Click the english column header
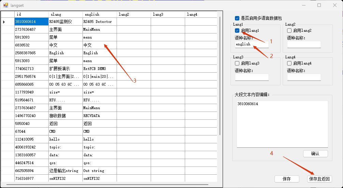 pyautogui.click(x=100, y=14)
